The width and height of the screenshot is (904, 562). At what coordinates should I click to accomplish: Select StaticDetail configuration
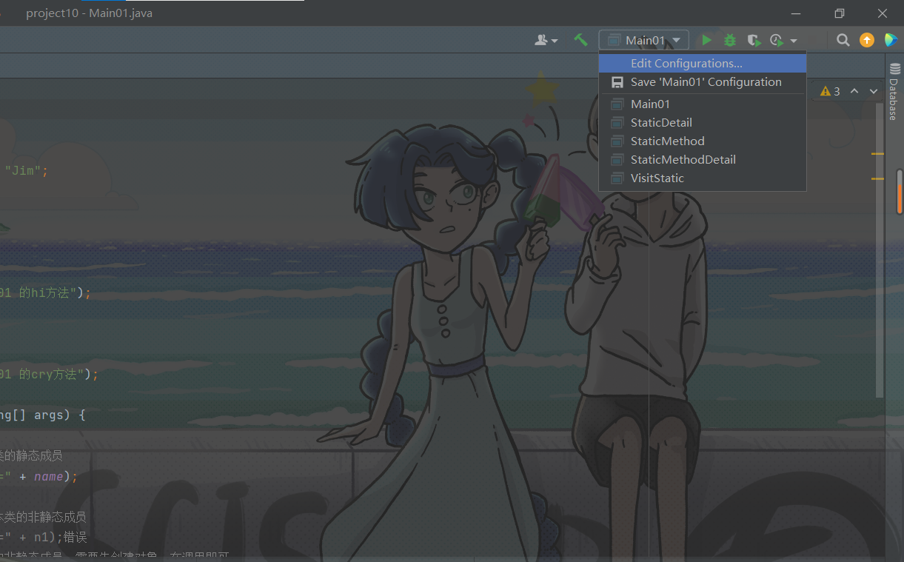point(702,122)
